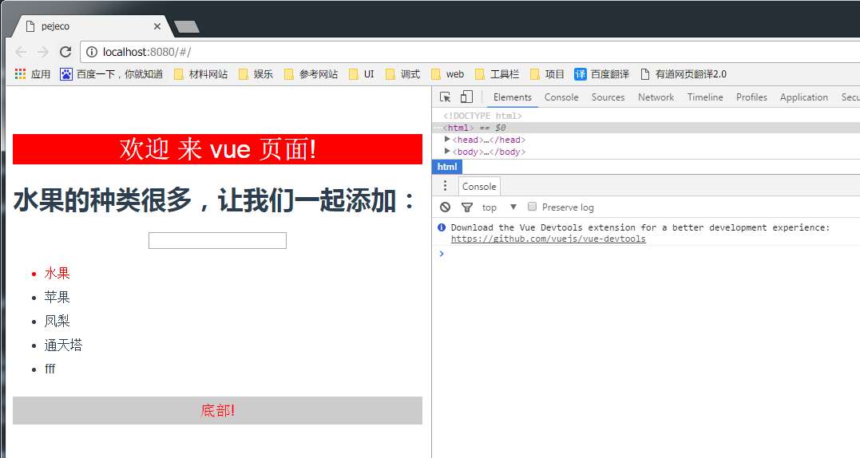Open the vue-devtools GitHub link
This screenshot has width=860, height=458.
(548, 239)
